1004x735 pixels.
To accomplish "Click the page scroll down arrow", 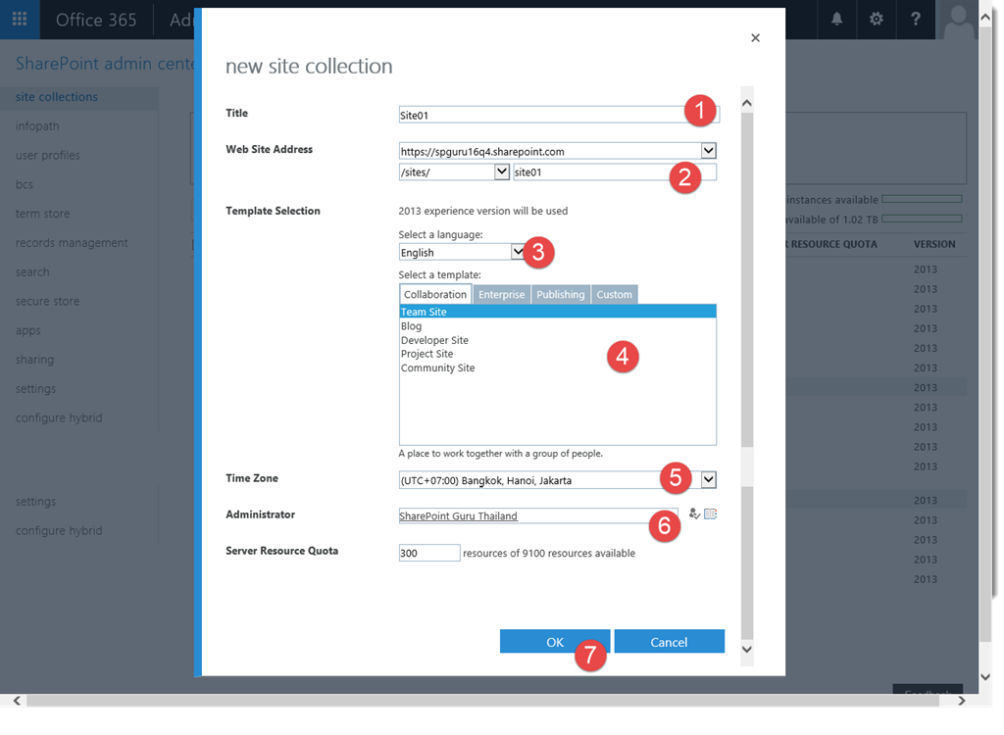I will point(985,677).
